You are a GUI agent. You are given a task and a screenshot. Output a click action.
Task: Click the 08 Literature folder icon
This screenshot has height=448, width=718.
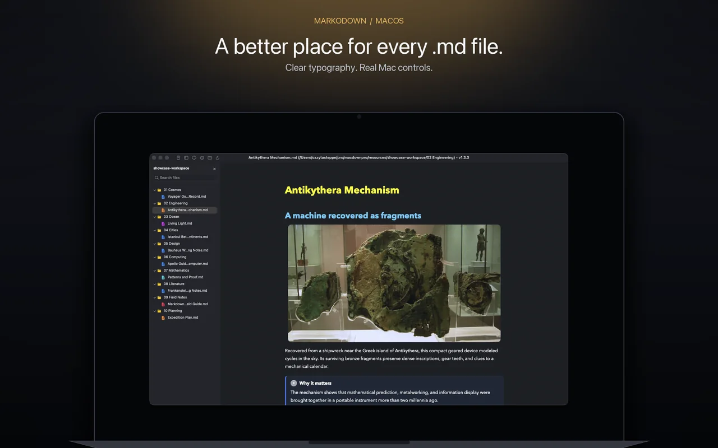coord(159,284)
